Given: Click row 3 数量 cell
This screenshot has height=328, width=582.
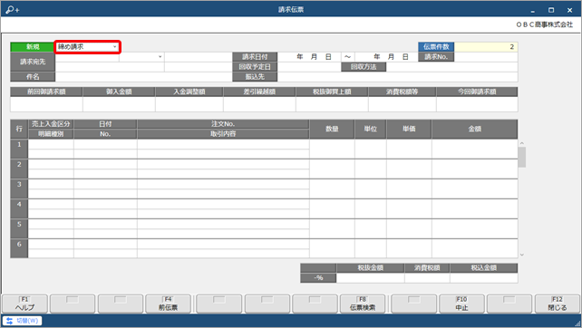Looking at the screenshot, I should point(332,189).
